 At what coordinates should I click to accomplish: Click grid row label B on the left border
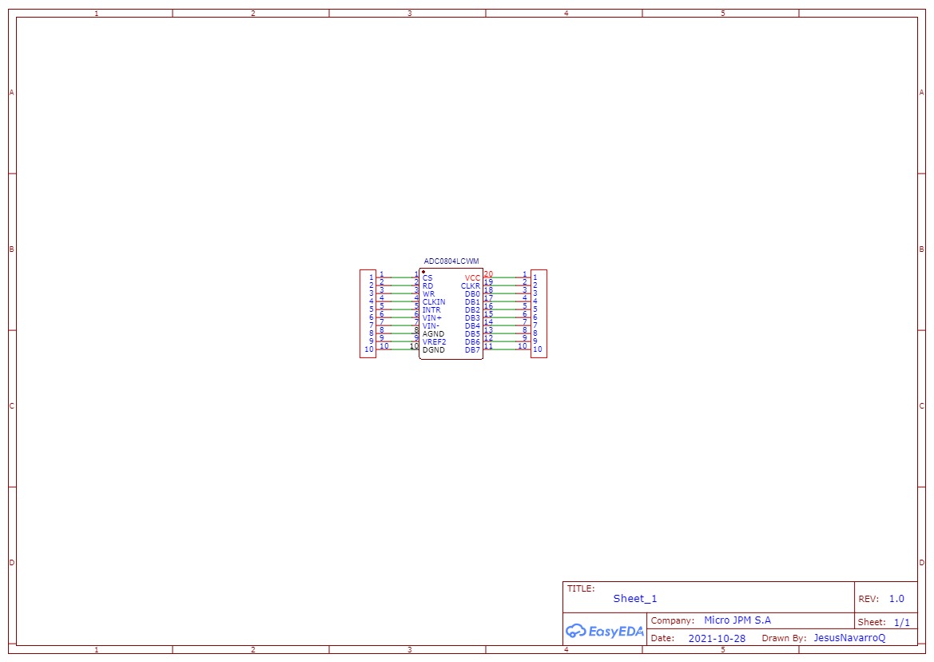click(x=10, y=249)
